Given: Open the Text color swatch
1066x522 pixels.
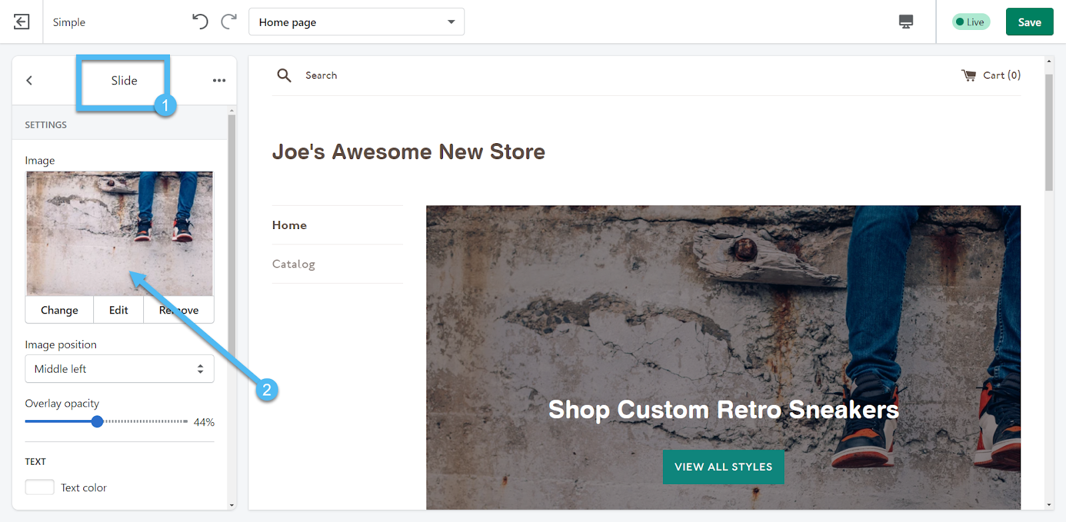Looking at the screenshot, I should click(40, 487).
